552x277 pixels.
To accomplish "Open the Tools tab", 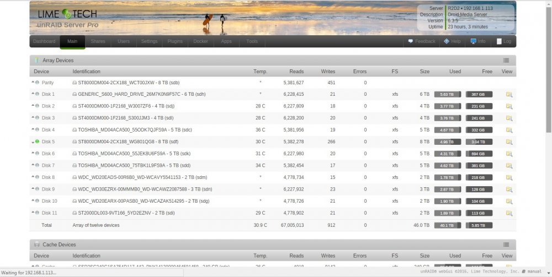I will pos(252,41).
